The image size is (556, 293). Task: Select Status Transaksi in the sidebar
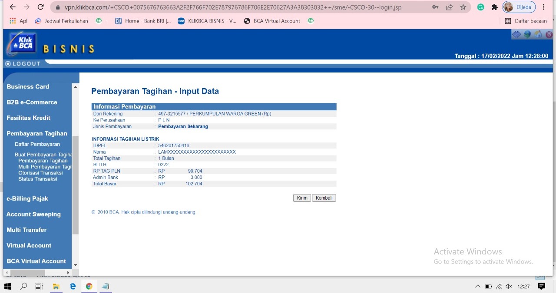click(37, 179)
